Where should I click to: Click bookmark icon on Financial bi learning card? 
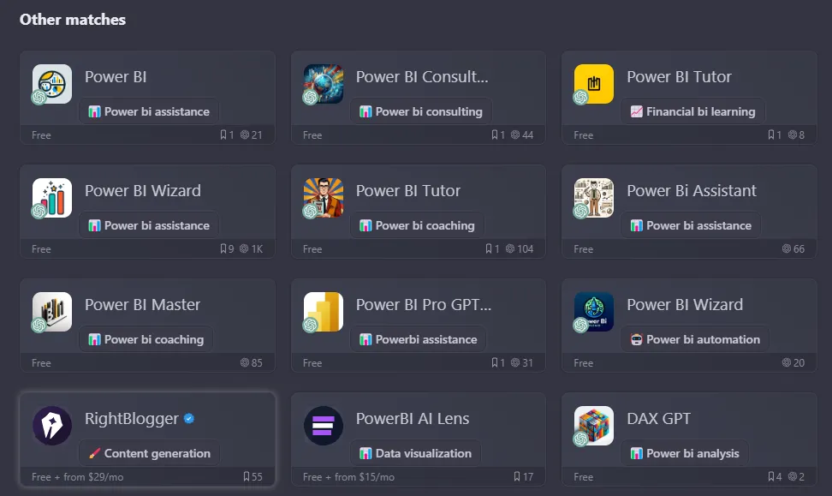(x=771, y=134)
